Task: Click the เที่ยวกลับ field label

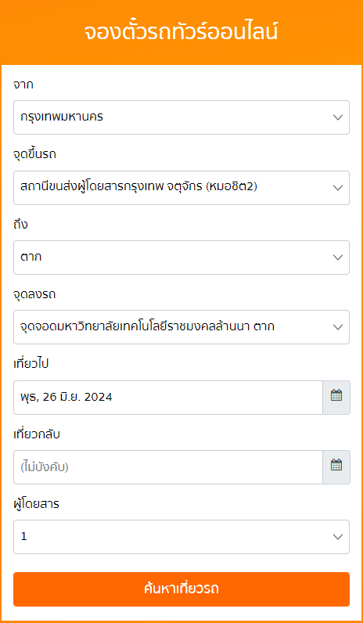Action: click(37, 434)
